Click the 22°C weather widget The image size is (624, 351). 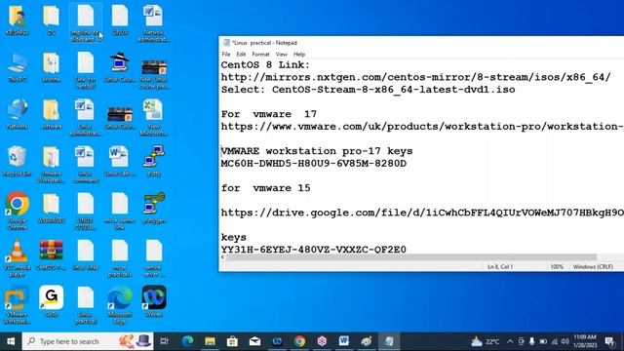(486, 341)
